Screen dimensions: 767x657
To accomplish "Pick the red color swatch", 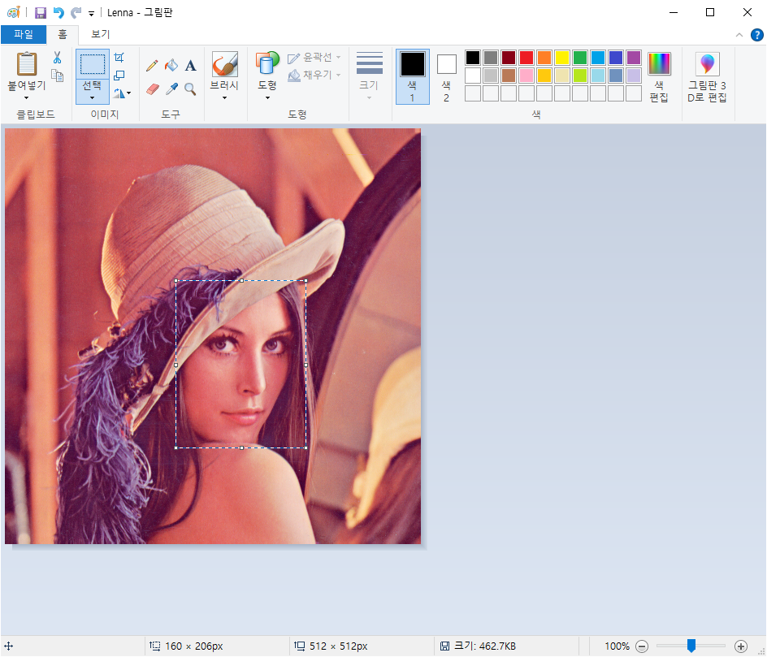I will (526, 58).
